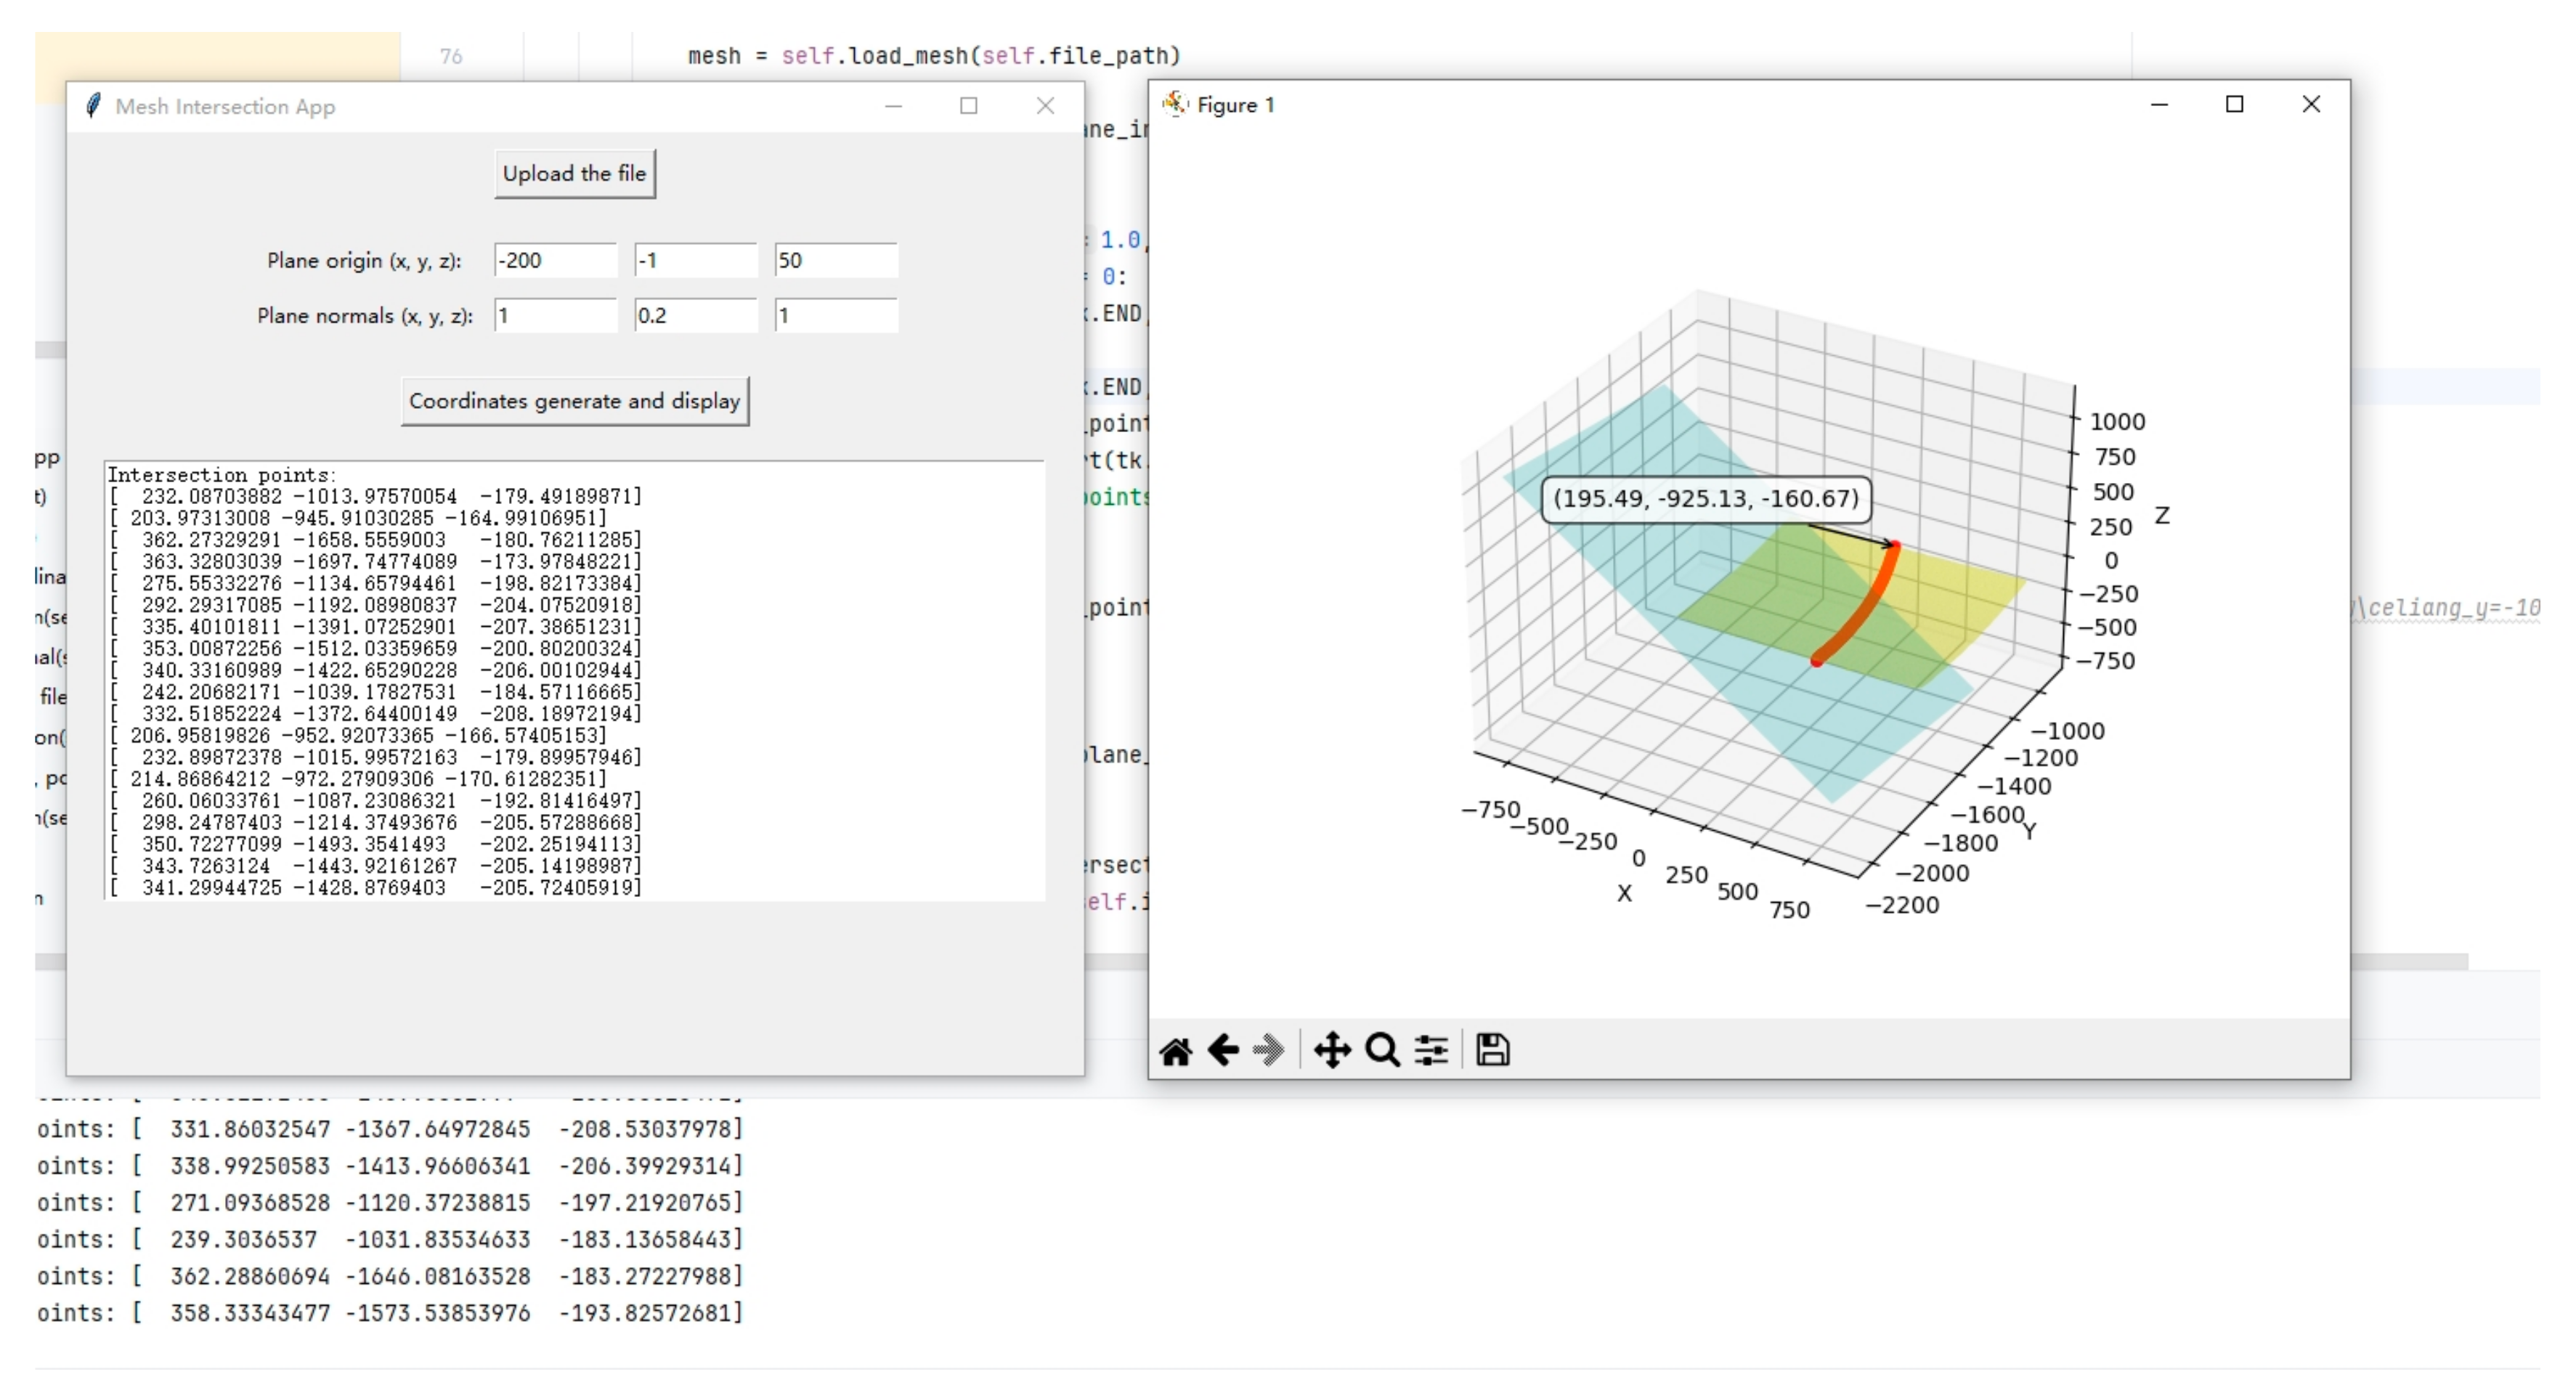Activate the Zoom magnifier tool
This screenshot has height=1398, width=2576.
1382,1051
